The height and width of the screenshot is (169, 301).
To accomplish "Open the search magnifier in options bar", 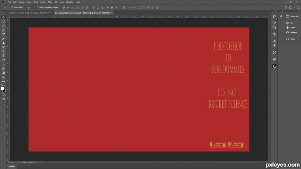I will coord(286,8).
